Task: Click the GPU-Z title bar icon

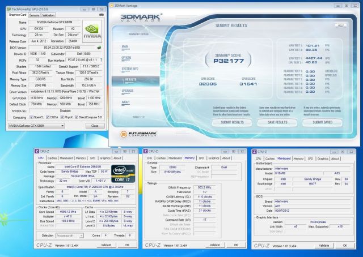Action: click(x=9, y=9)
